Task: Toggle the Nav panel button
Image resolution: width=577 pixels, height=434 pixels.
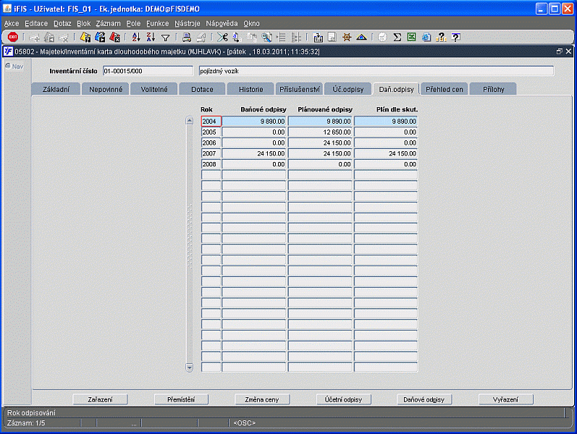Action: 14,67
